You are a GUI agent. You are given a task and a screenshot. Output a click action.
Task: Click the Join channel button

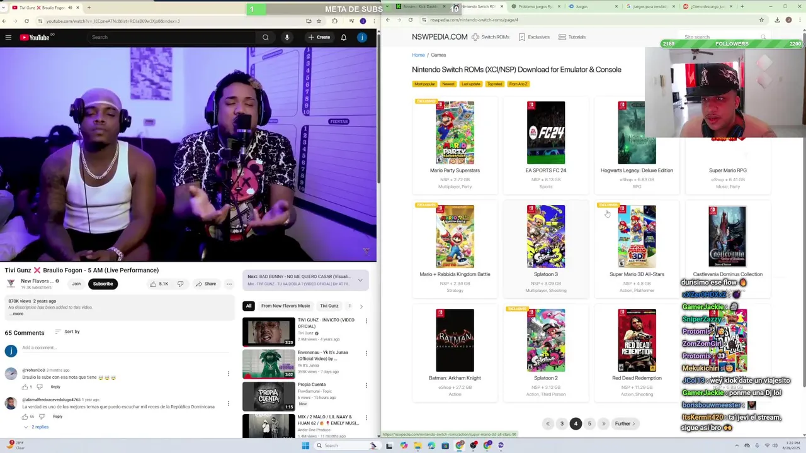coord(76,284)
